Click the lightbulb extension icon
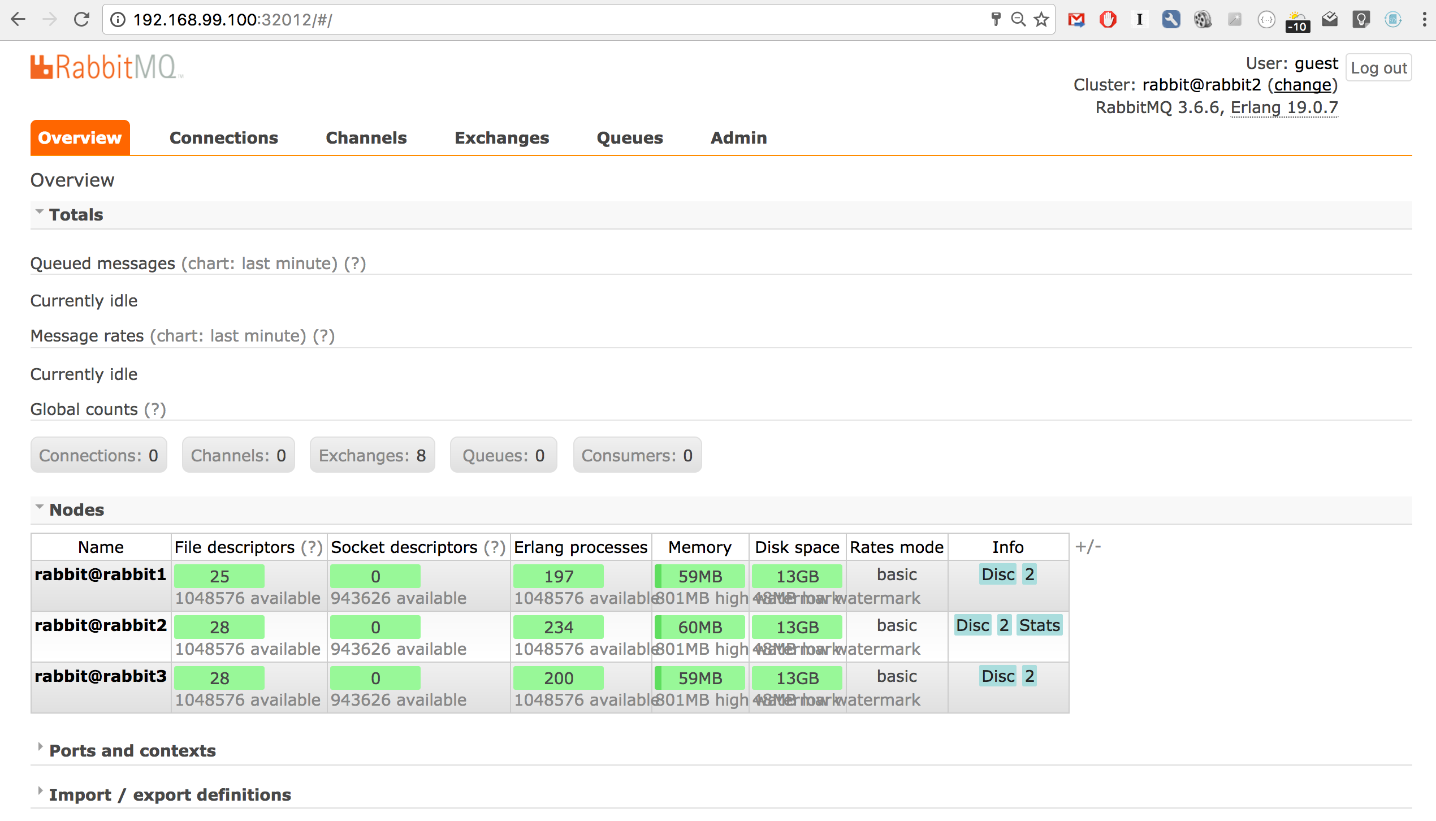 [1361, 20]
